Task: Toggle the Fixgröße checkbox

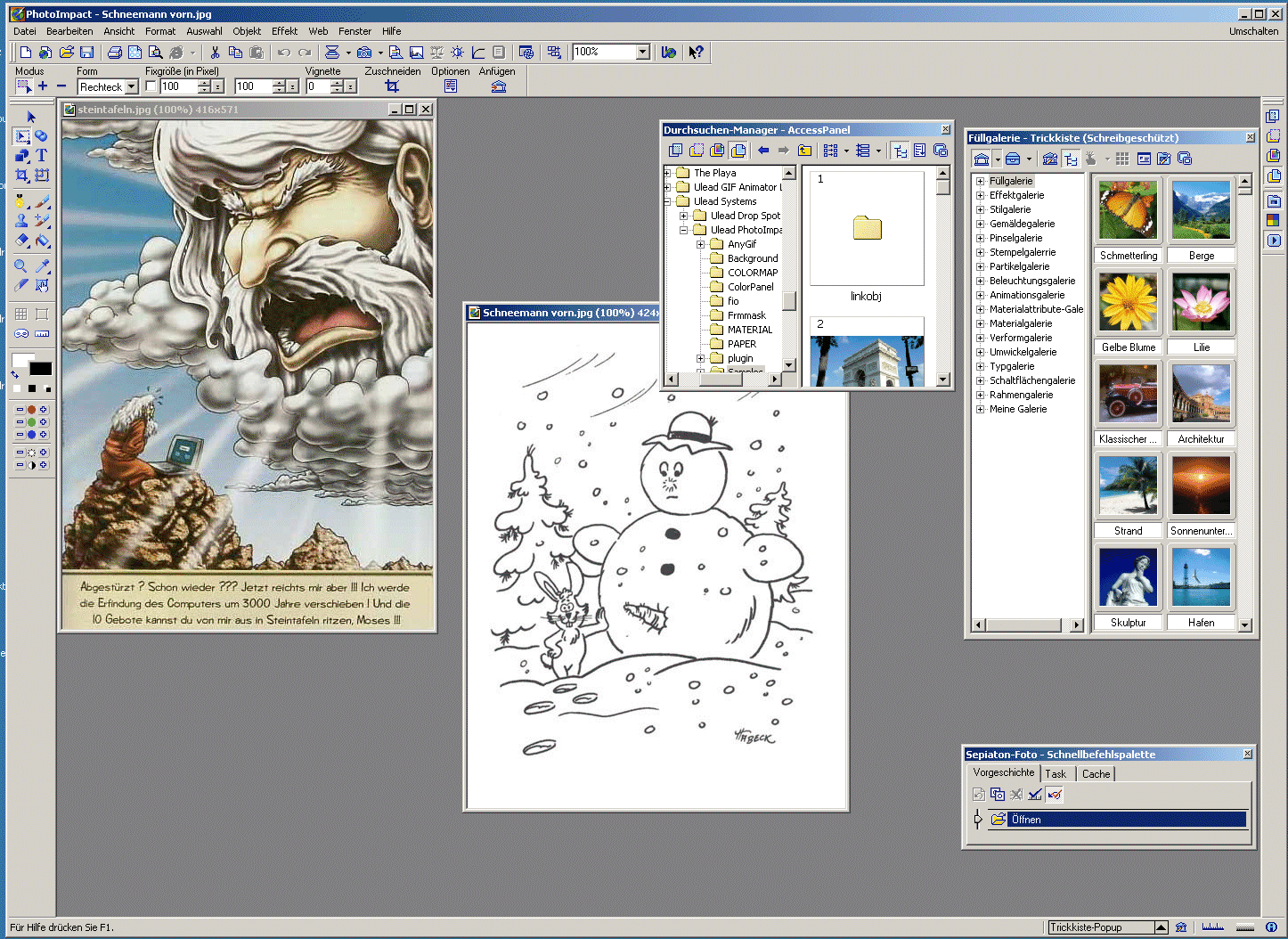Action: point(151,86)
